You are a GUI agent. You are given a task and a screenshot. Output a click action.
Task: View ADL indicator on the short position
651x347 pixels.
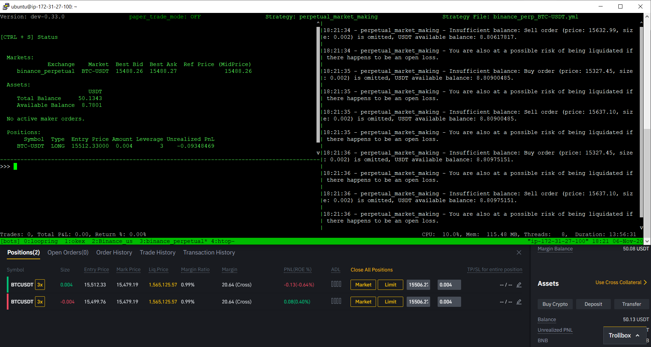(336, 301)
